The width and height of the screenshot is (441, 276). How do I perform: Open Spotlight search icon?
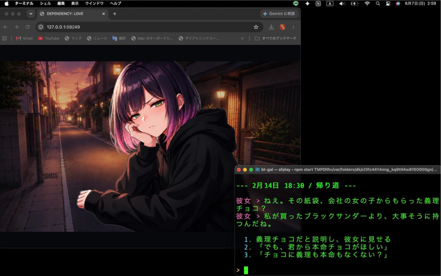coord(378,3)
